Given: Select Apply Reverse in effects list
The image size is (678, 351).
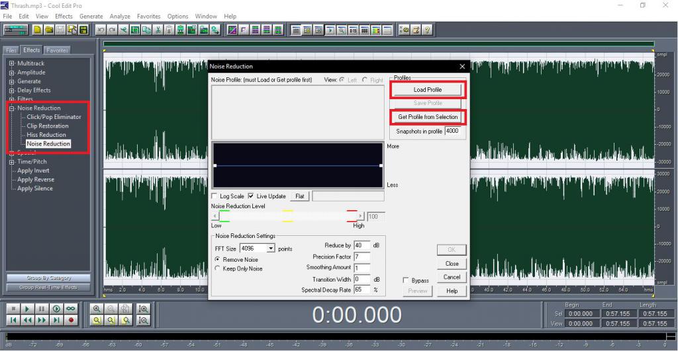Looking at the screenshot, I should coord(36,180).
